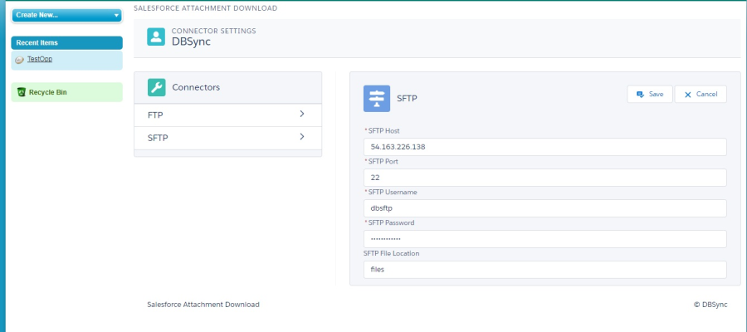
Task: Cancel the SFTP settings changes
Action: pos(701,94)
